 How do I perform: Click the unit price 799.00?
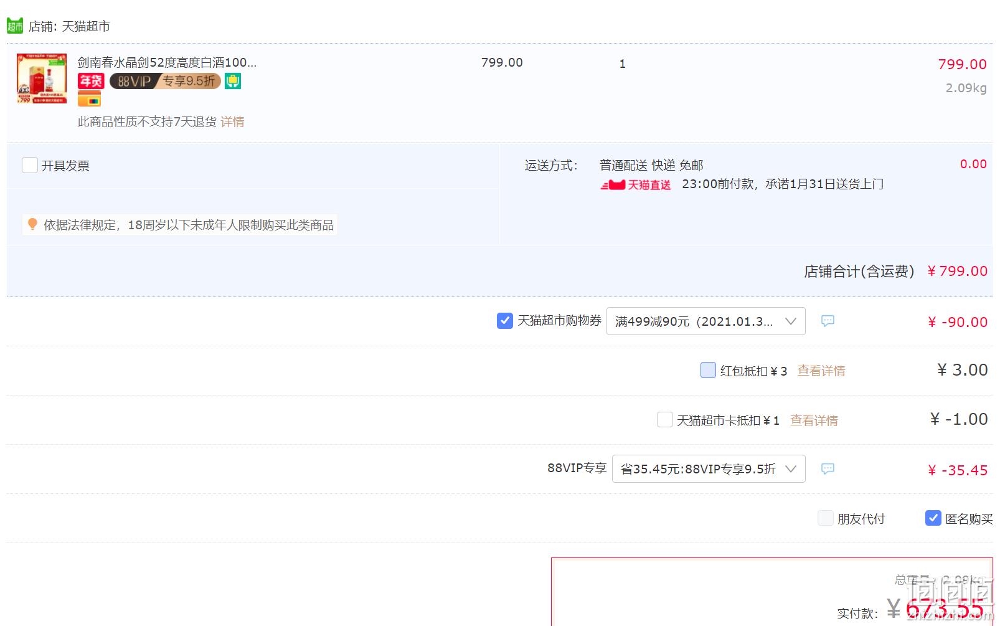point(502,62)
